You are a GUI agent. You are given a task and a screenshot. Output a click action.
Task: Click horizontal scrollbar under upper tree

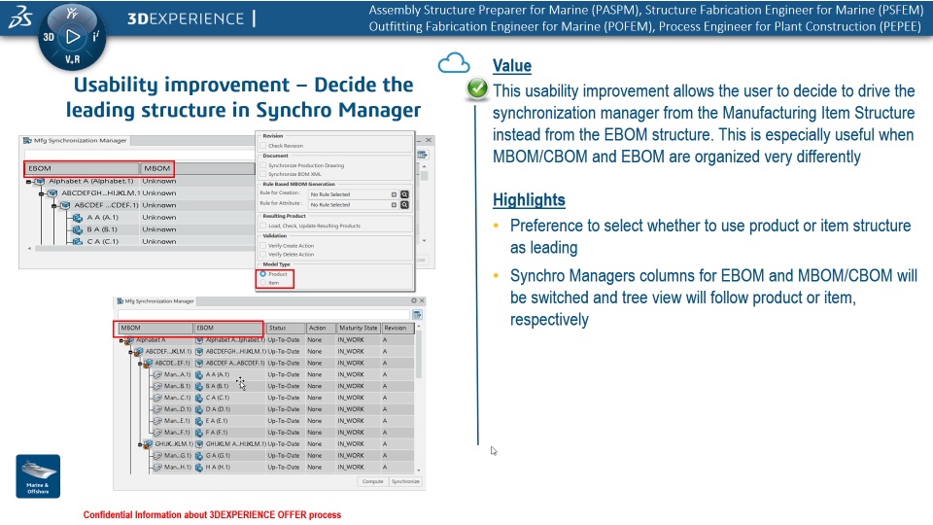(x=143, y=248)
